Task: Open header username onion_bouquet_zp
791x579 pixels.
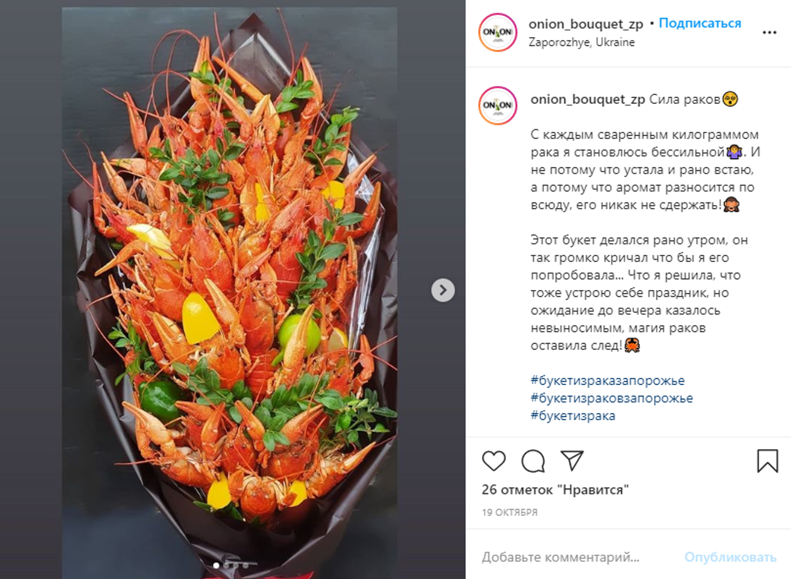Action: coord(586,24)
